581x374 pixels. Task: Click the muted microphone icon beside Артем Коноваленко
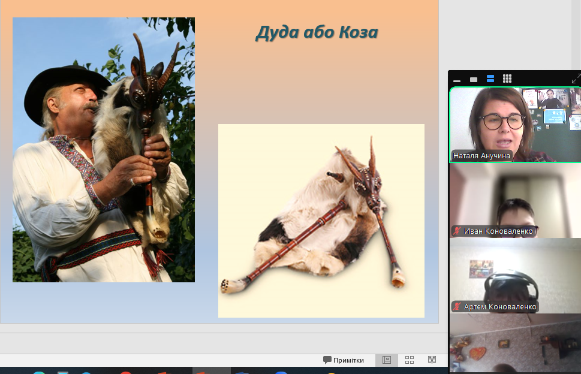(457, 307)
